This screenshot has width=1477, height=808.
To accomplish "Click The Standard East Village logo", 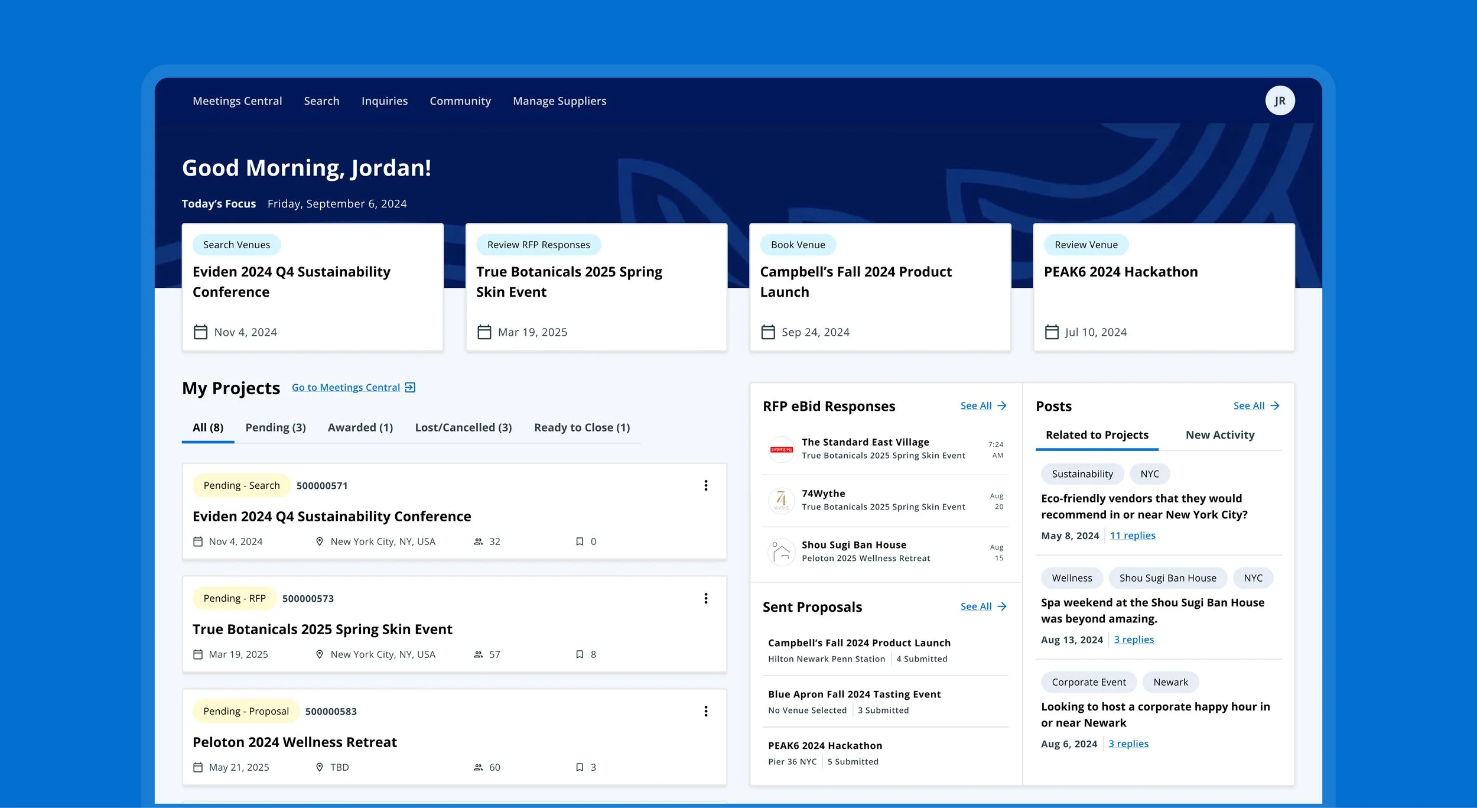I will click(x=781, y=449).
